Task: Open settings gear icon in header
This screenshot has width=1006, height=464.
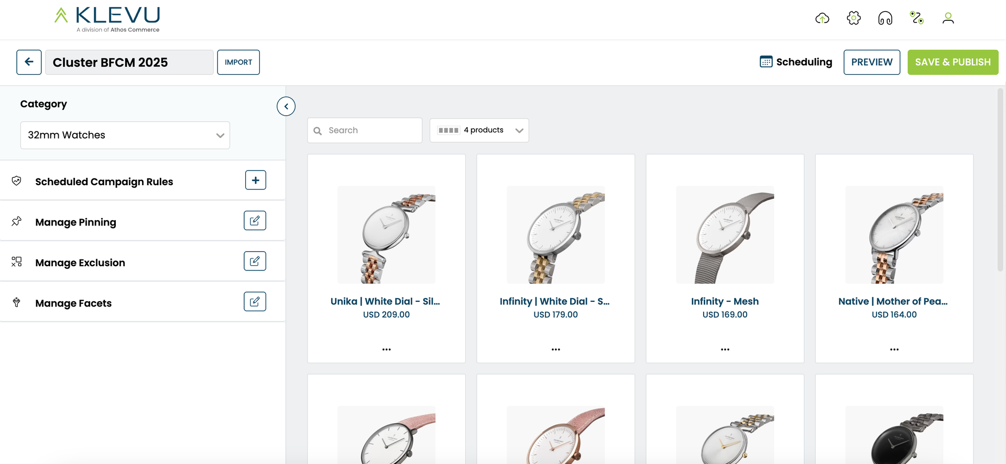Action: click(x=854, y=18)
